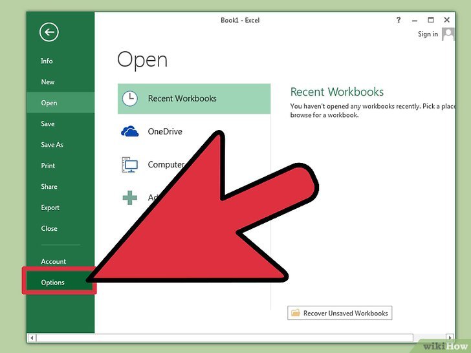The width and height of the screenshot is (471, 353).
Task: Open the Info page
Action: tap(47, 61)
